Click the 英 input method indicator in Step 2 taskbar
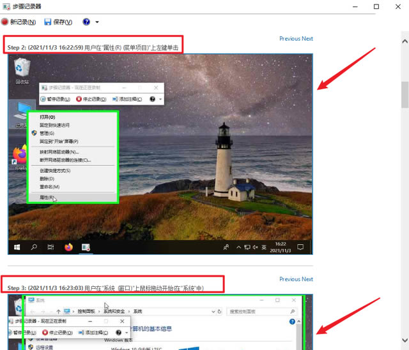The image size is (409, 350). (264, 247)
